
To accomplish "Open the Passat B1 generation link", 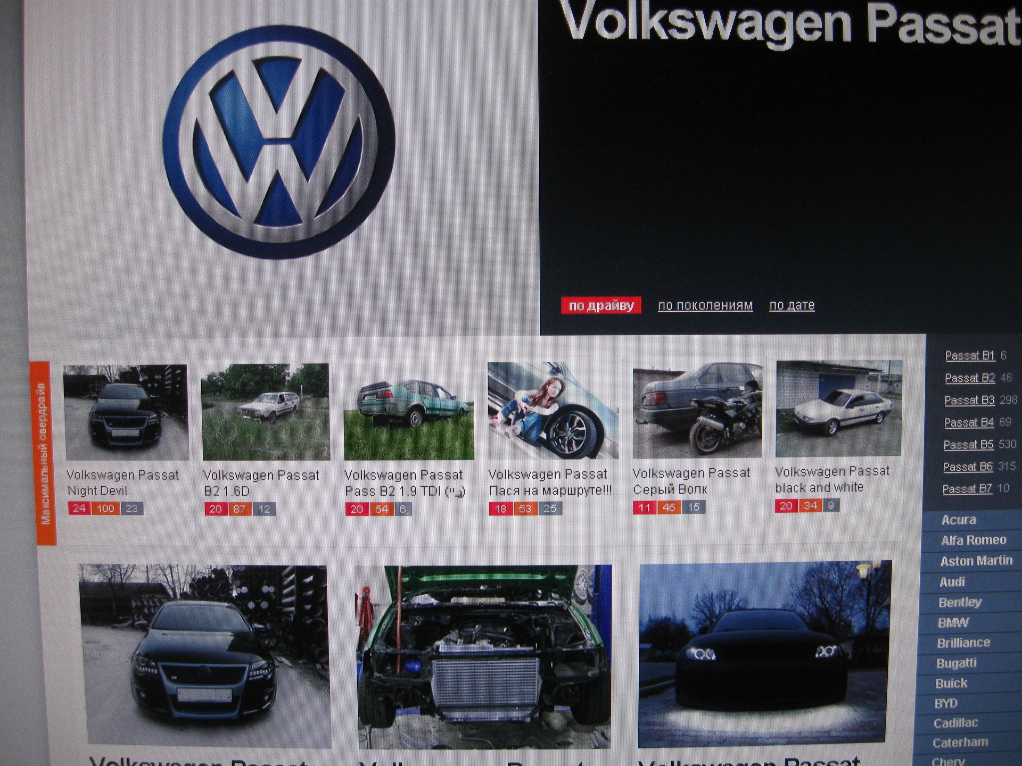I will tap(970, 356).
